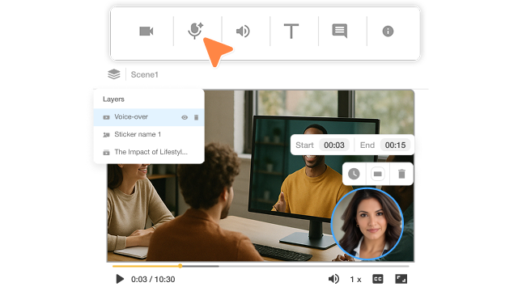Change the 1 x playback speed
The height and width of the screenshot is (291, 518).
355,280
